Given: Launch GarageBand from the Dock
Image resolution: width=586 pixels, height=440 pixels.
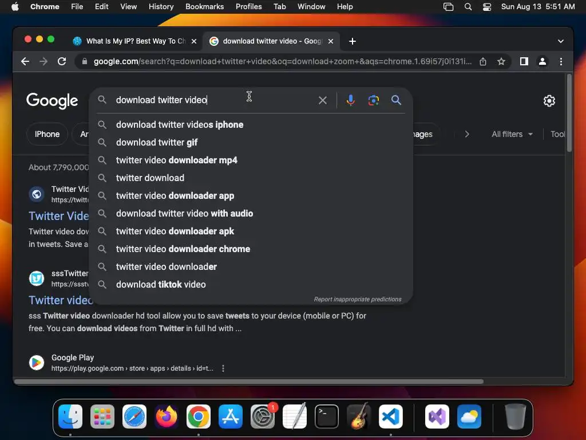Looking at the screenshot, I should (x=358, y=417).
